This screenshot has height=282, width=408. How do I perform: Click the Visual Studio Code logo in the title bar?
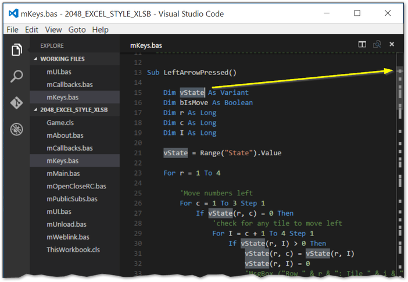point(13,13)
